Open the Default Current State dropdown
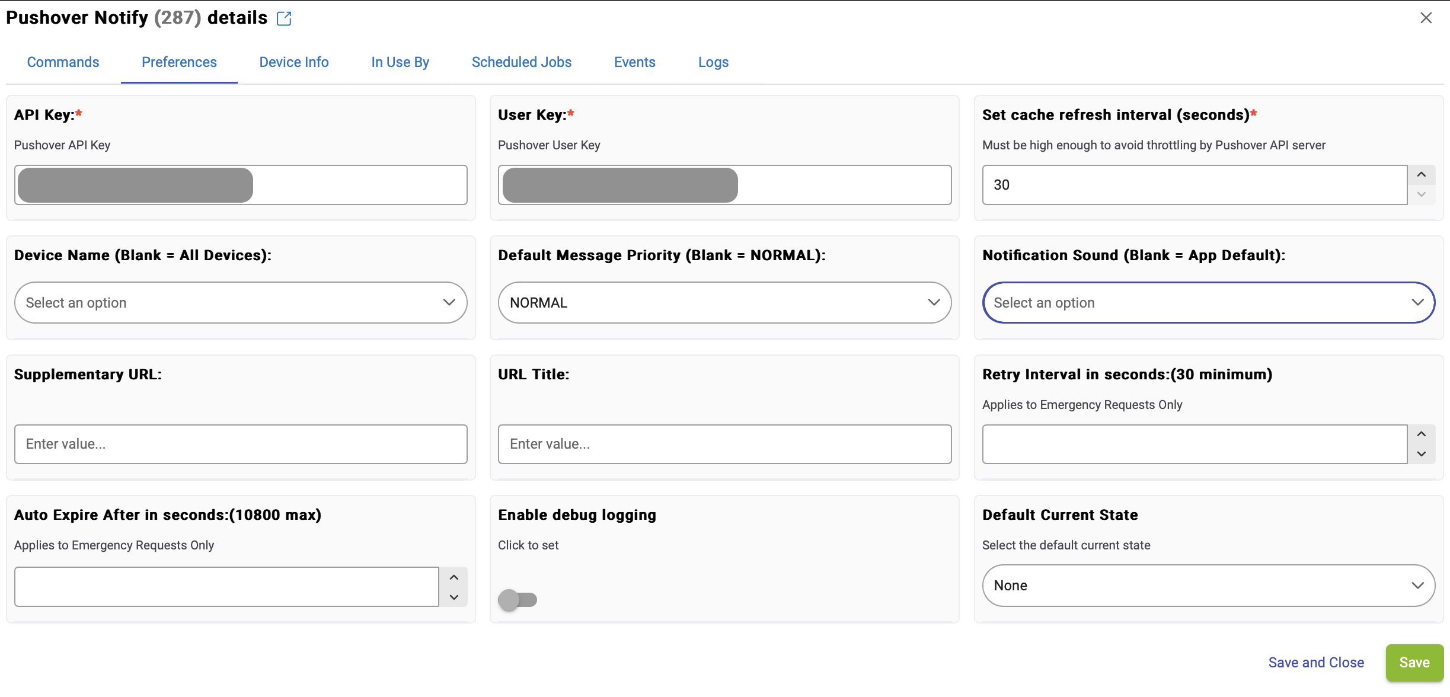 [x=1208, y=585]
